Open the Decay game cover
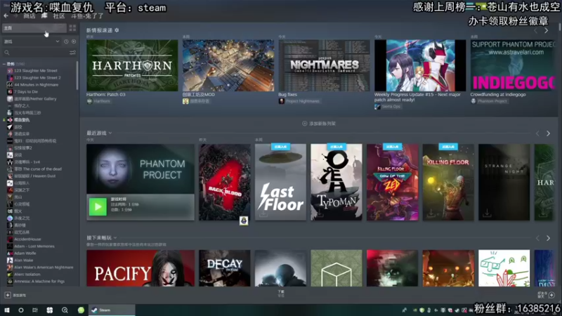The height and width of the screenshot is (316, 562). pyautogui.click(x=225, y=268)
